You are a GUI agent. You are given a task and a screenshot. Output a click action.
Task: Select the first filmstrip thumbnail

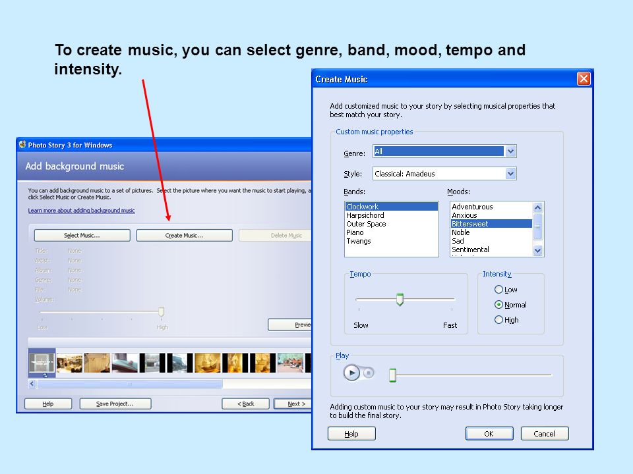point(42,363)
